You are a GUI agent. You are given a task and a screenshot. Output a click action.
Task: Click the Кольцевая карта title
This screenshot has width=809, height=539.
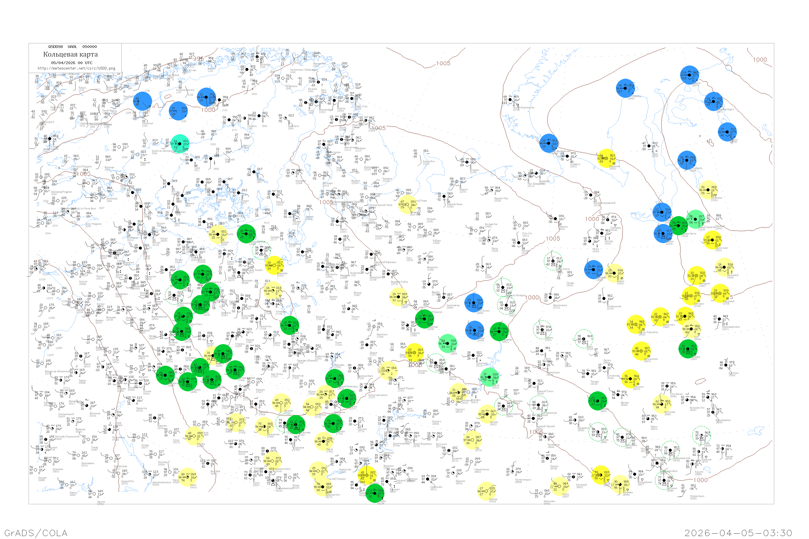pyautogui.click(x=70, y=54)
